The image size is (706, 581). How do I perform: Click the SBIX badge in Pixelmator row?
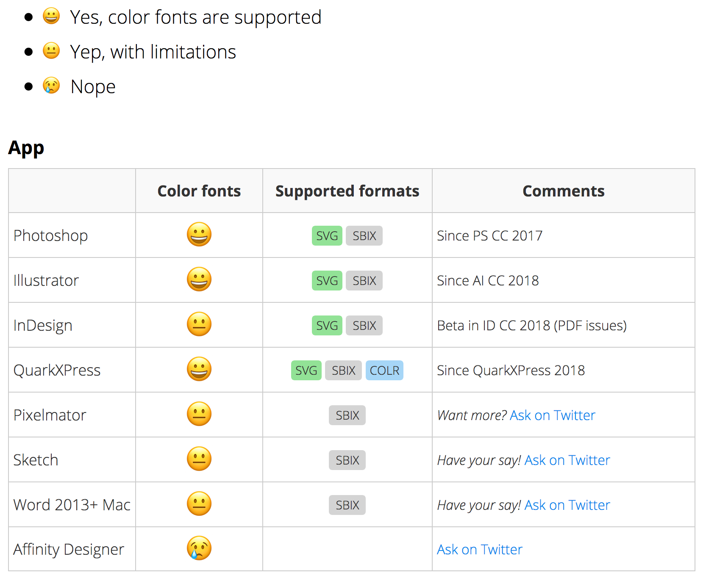coord(347,415)
